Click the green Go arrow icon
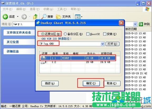Viewport: 152px width, 109px height. click(x=141, y=24)
